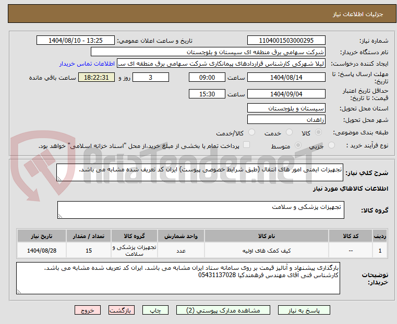Click the 'واحد شمارش' column header

tap(181, 236)
